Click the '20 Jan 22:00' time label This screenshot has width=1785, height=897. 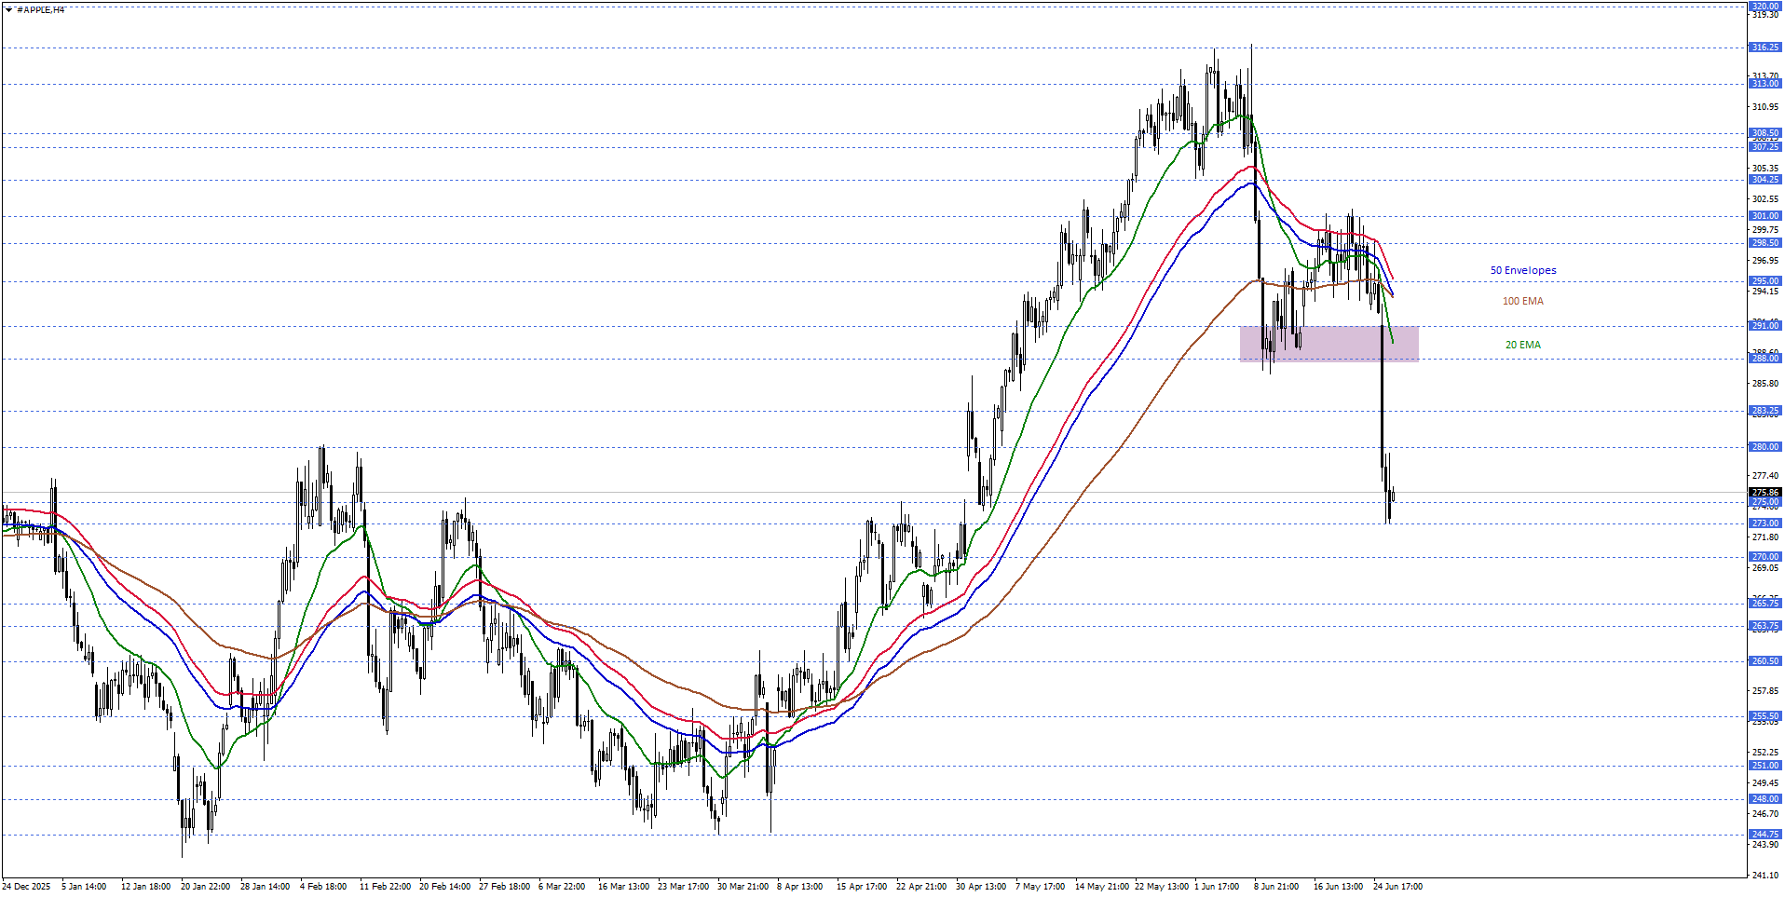(205, 887)
